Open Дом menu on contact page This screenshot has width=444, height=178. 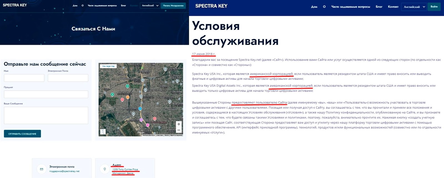(x=75, y=6)
